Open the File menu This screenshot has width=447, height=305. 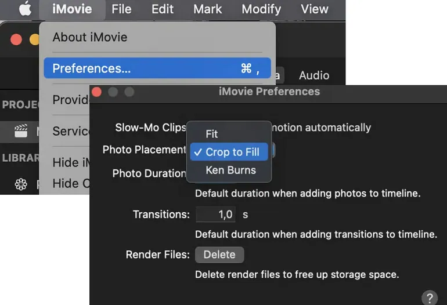coord(121,9)
